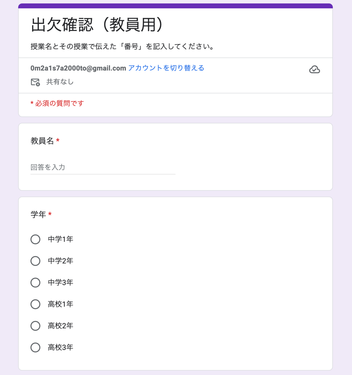Click the form description about 授業名 and 番号
Viewport: 352px width, 375px height.
(123, 47)
